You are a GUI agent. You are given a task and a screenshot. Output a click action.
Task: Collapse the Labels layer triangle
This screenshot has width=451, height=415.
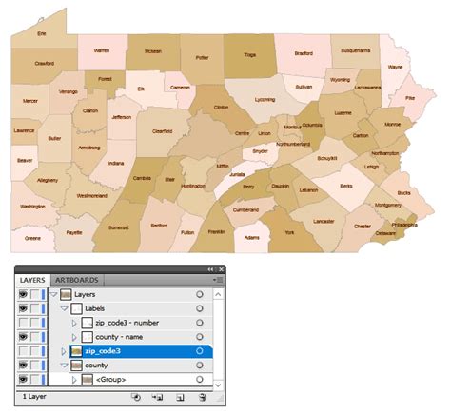tap(64, 308)
